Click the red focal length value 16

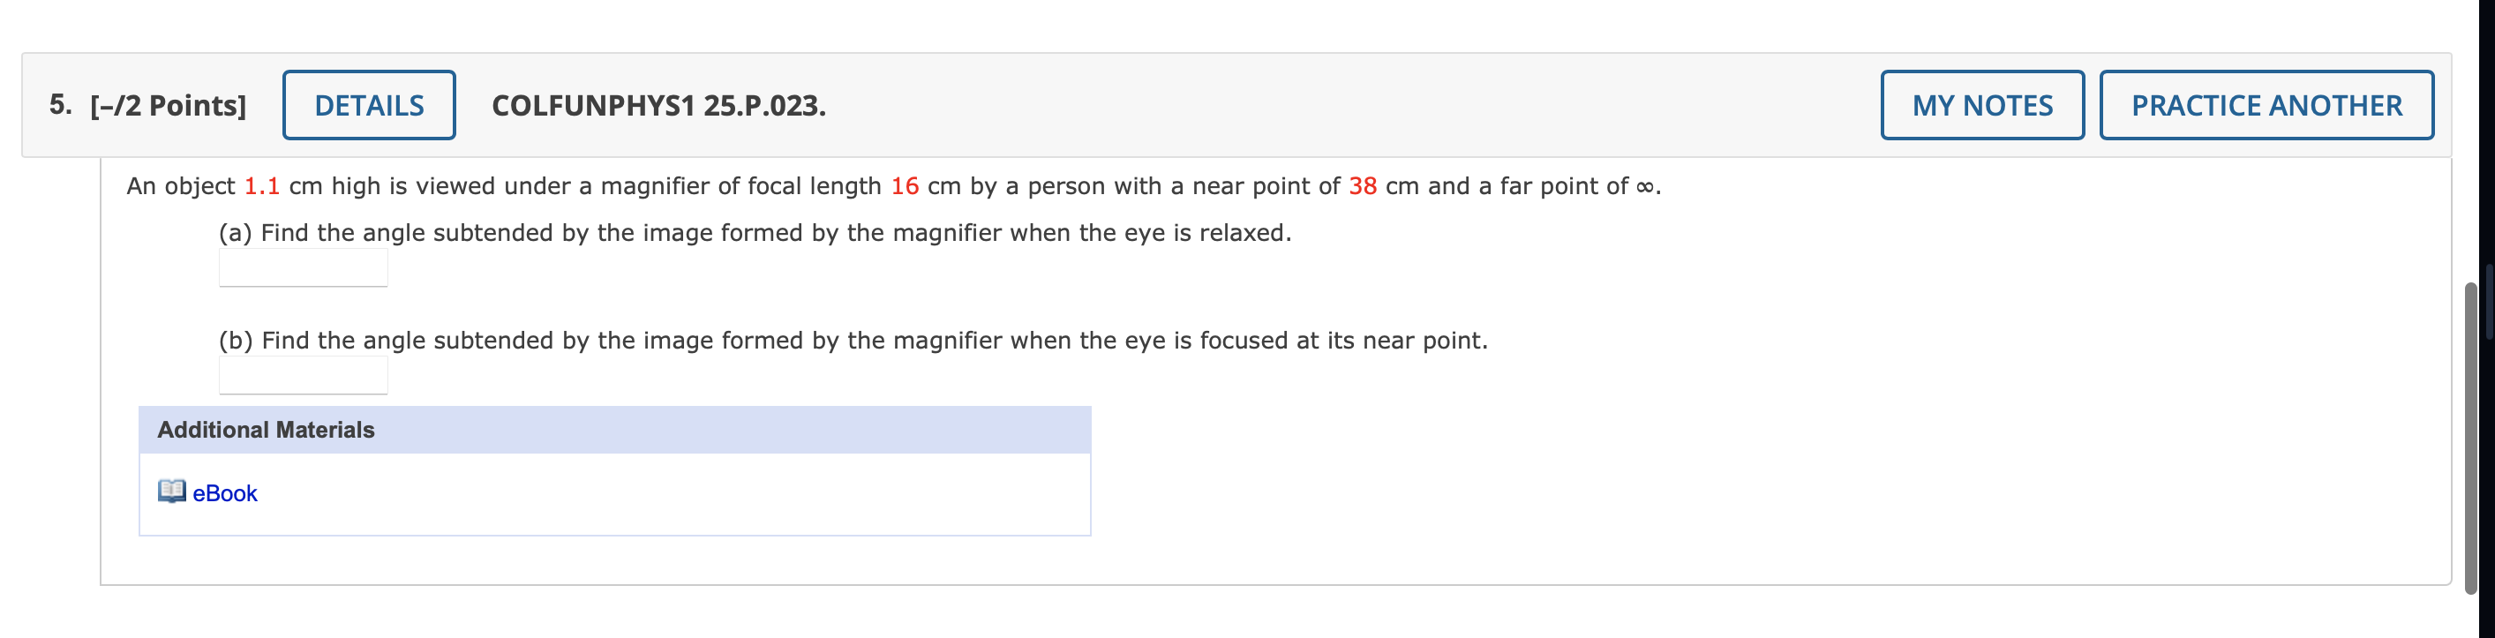point(907,186)
